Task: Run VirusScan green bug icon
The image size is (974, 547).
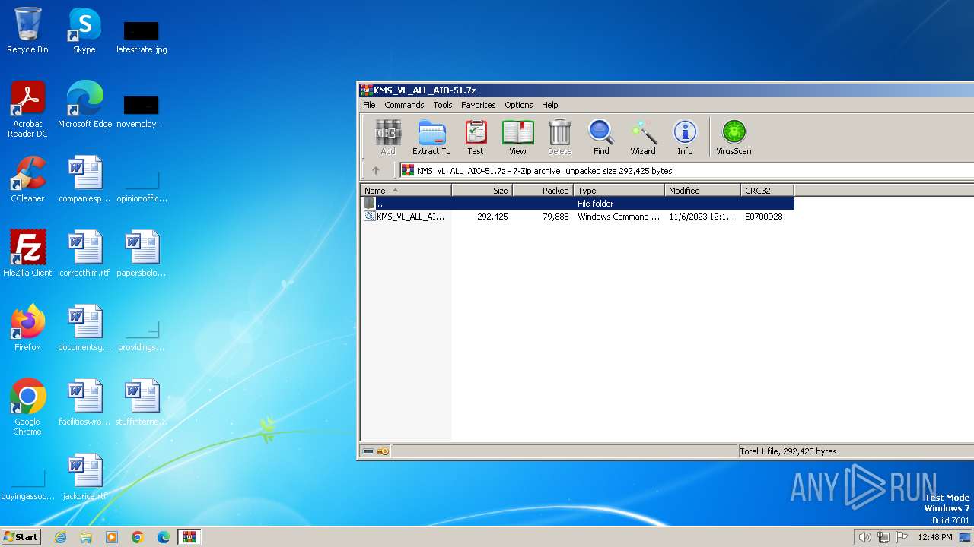Action: pos(734,137)
